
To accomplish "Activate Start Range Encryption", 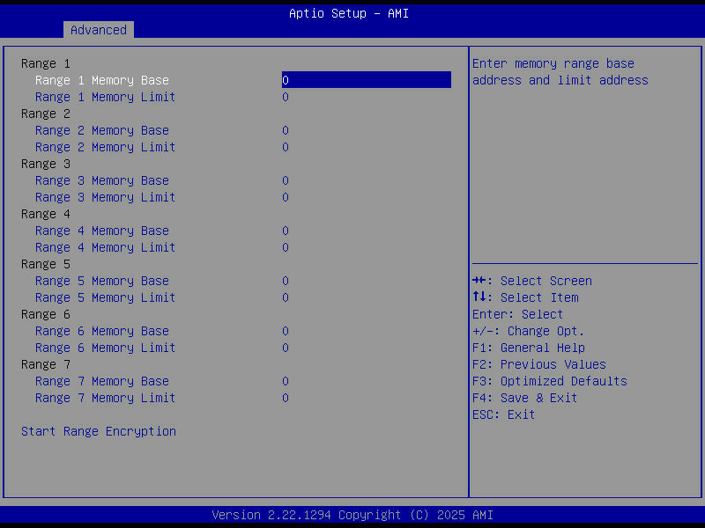I will pos(98,431).
